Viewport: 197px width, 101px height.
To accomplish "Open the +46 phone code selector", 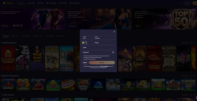I will click(87, 43).
